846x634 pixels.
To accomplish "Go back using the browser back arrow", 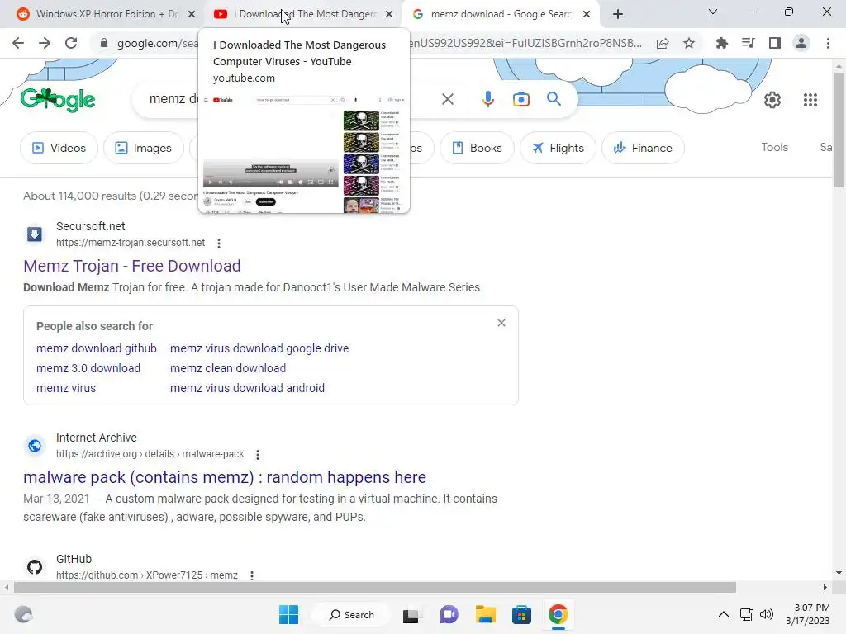I will pos(18,43).
